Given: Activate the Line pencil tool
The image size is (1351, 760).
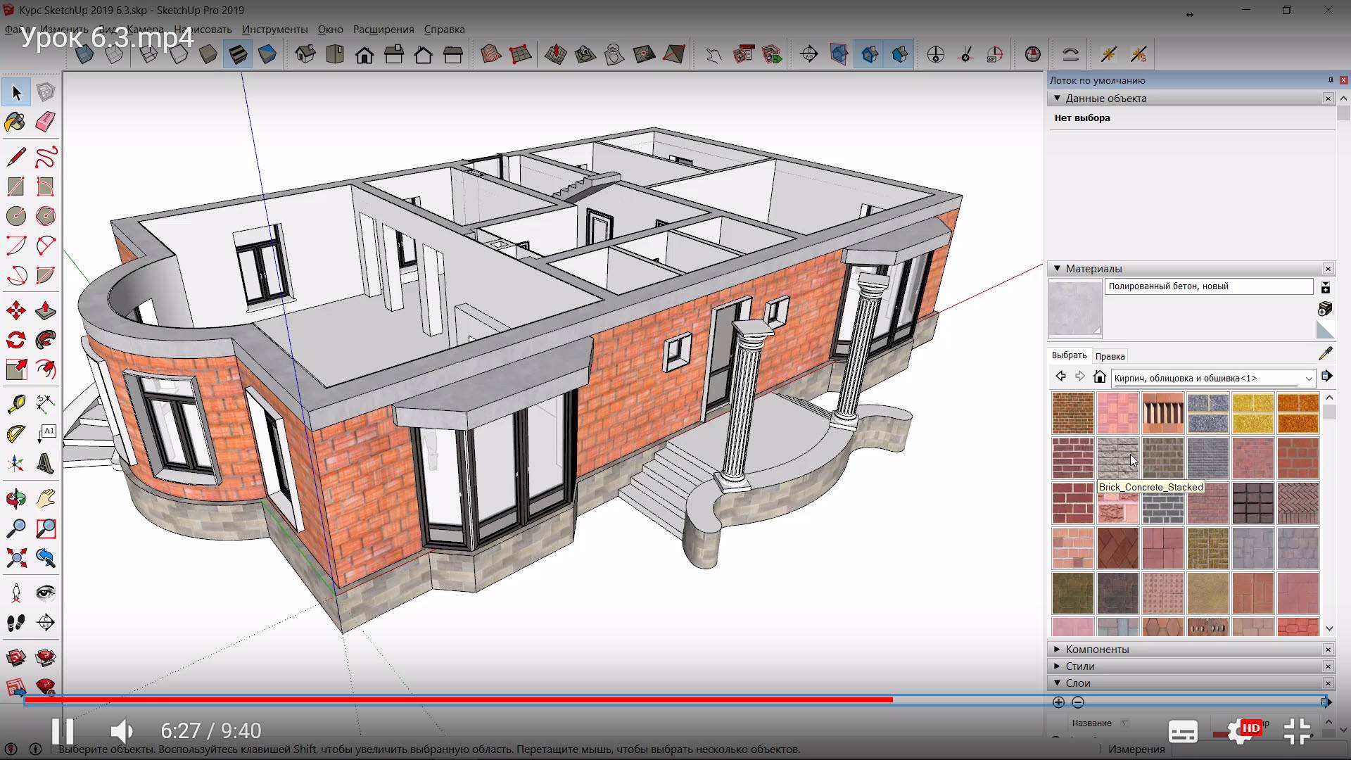Looking at the screenshot, I should 15,156.
